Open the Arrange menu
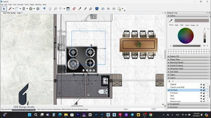The width and height of the screenshot is (211, 118). [20, 5]
